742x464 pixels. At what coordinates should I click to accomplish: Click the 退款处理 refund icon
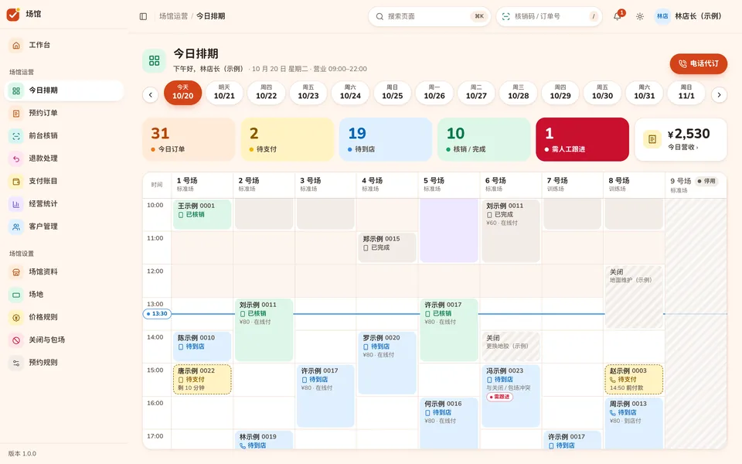tap(16, 159)
